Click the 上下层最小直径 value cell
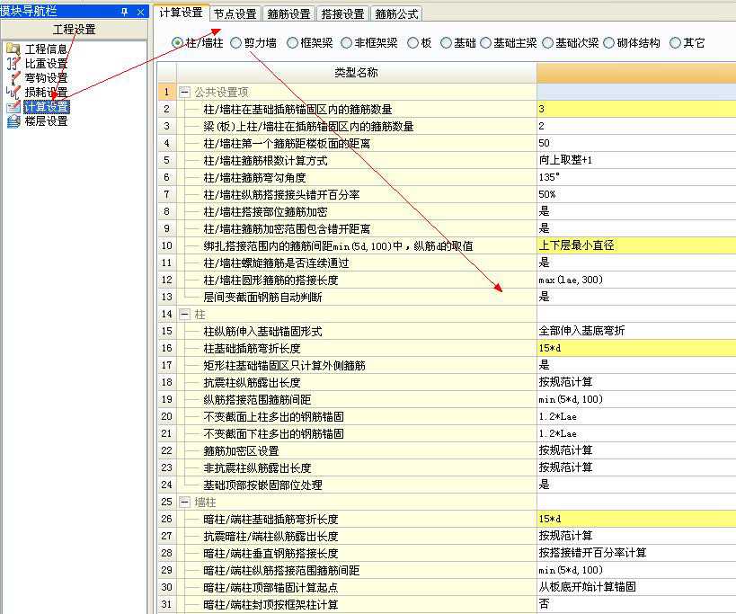Screen dimensions: 736x614 click(x=636, y=245)
